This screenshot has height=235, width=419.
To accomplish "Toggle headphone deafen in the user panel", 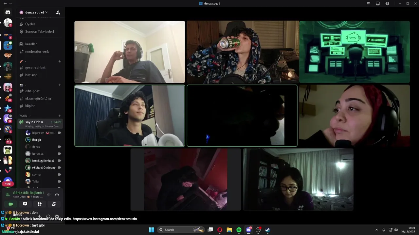I will (48, 216).
